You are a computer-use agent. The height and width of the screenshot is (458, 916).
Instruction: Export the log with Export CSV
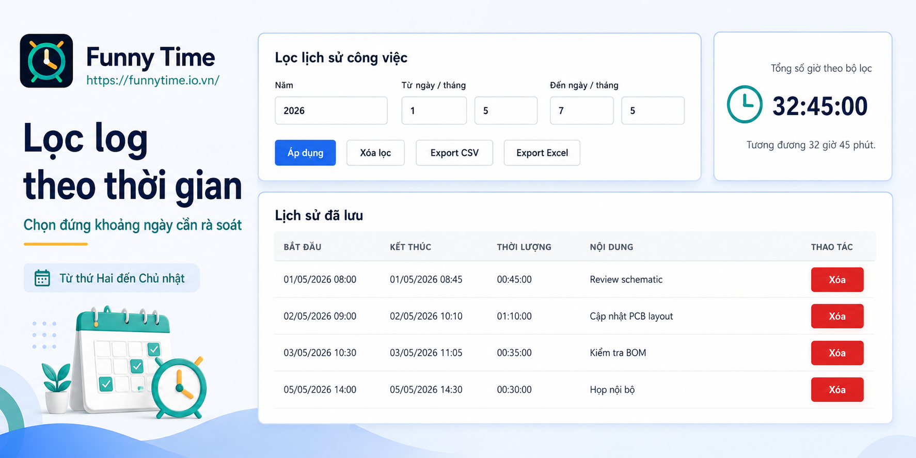pos(454,153)
